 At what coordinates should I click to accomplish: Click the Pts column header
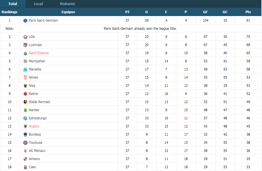click(x=248, y=12)
